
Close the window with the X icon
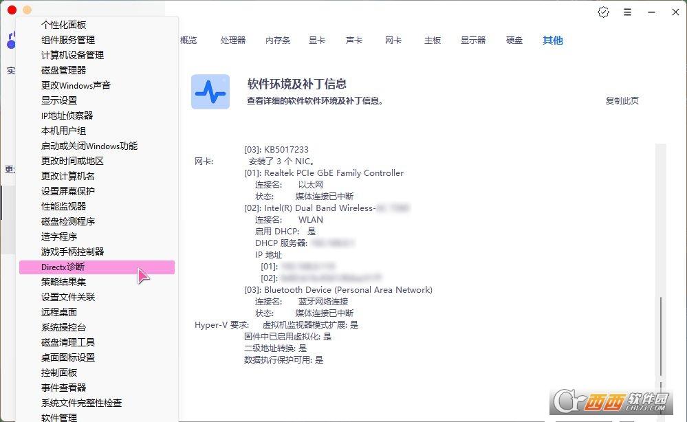[x=675, y=12]
